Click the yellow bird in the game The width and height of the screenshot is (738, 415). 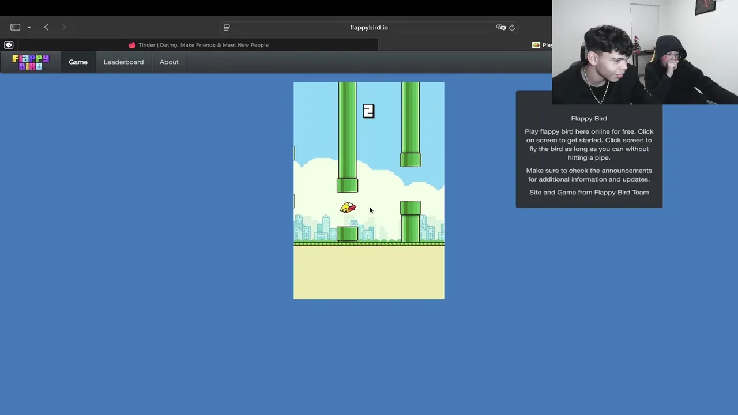348,207
